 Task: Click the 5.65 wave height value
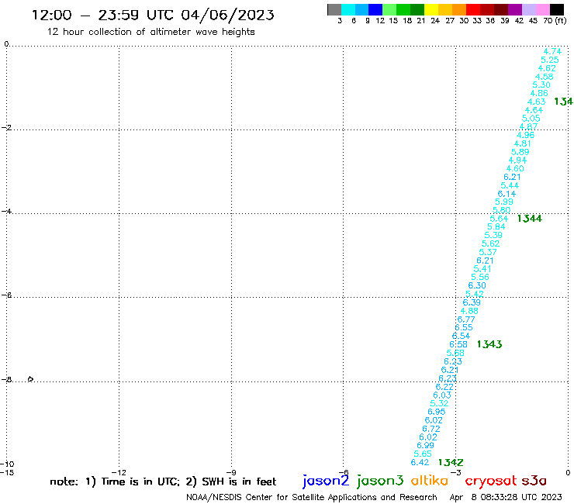coord(423,454)
